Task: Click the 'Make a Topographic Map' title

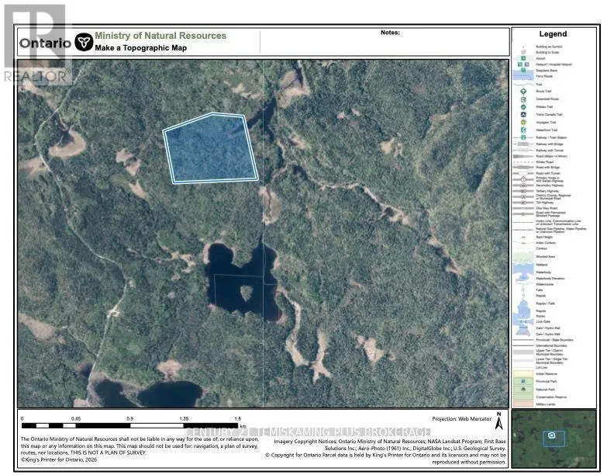Action: (x=140, y=48)
